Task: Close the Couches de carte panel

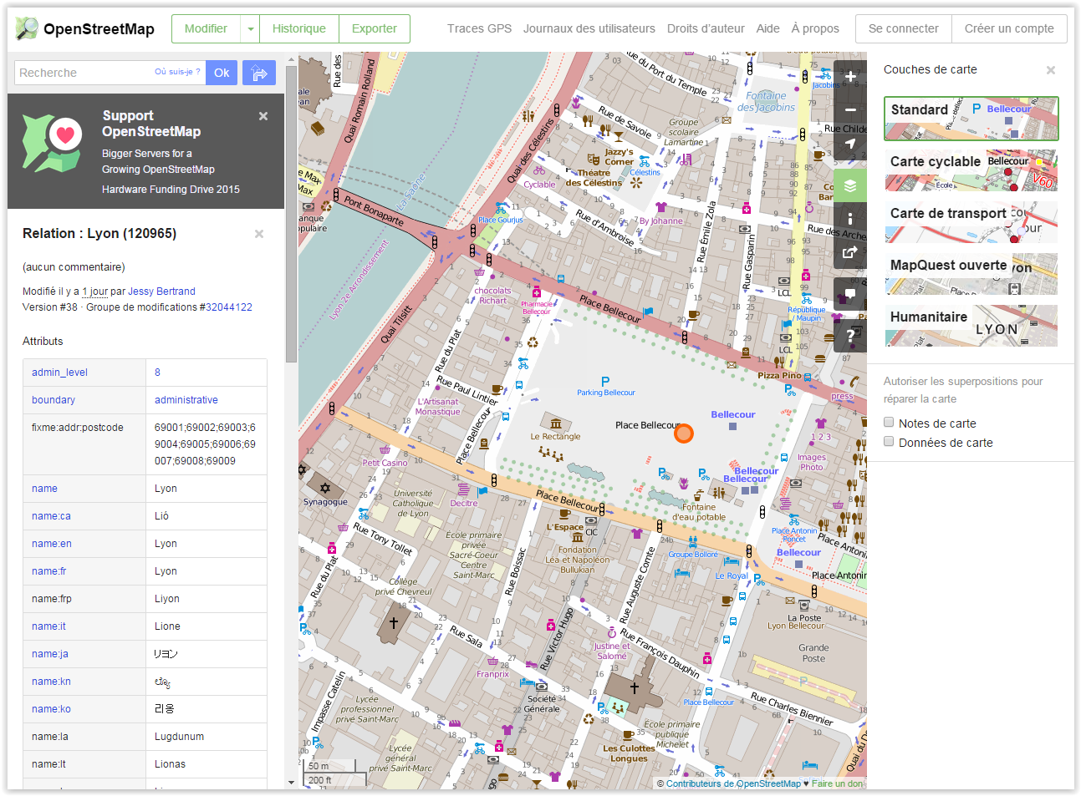Action: click(x=1051, y=70)
